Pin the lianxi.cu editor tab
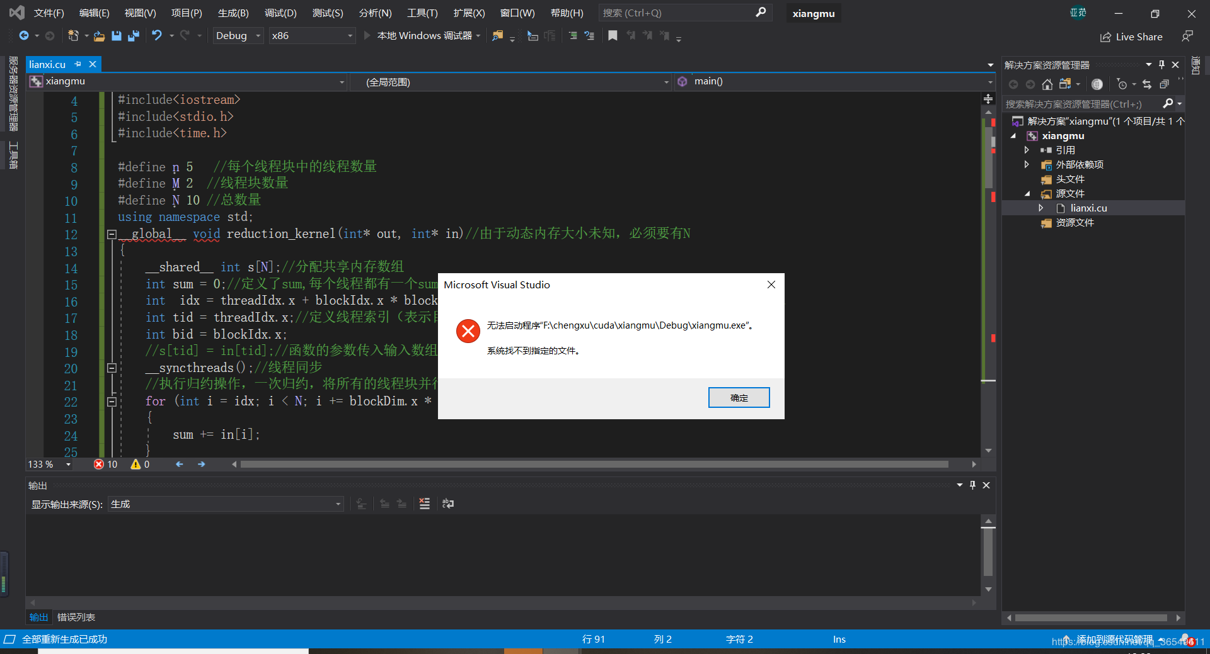The image size is (1210, 654). [78, 64]
